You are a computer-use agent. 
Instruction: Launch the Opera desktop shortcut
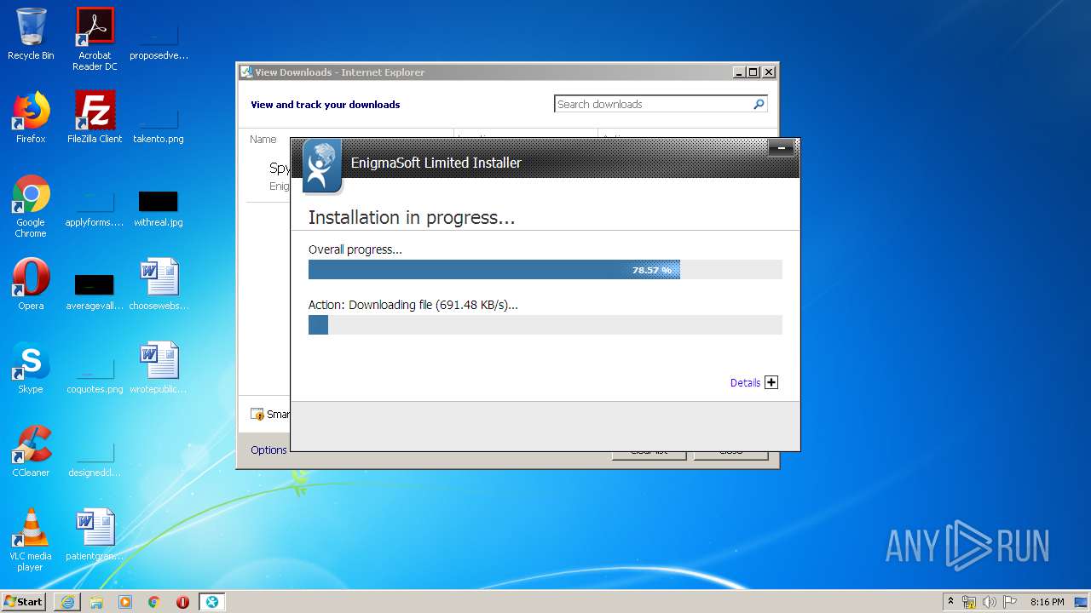pyautogui.click(x=31, y=284)
